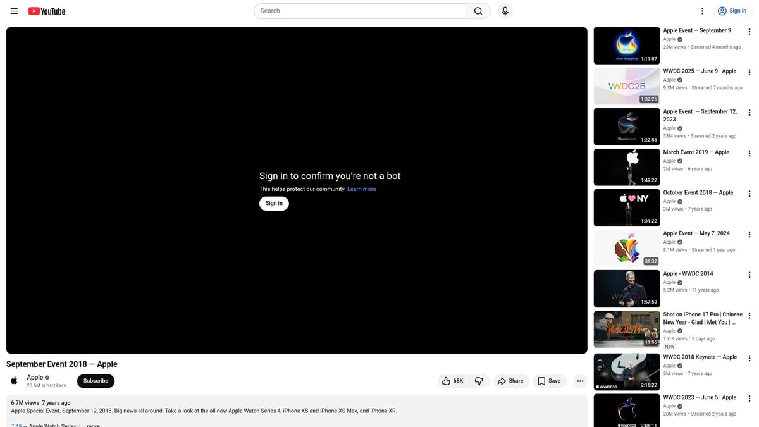
Task: Expand the video description with more
Action: tap(92, 424)
